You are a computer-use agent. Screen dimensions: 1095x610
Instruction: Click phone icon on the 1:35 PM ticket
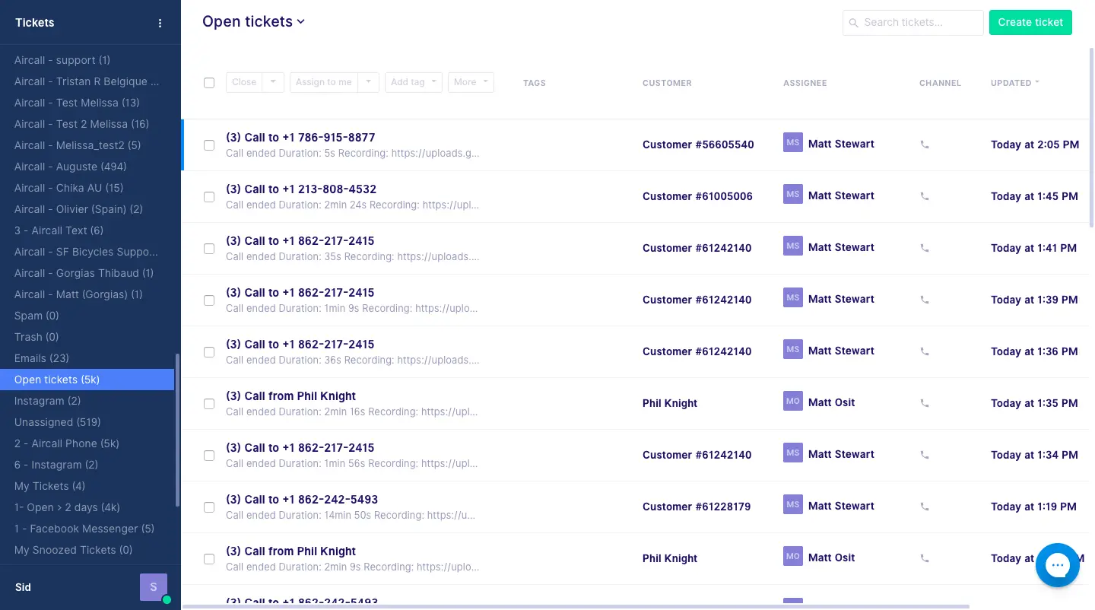point(925,403)
